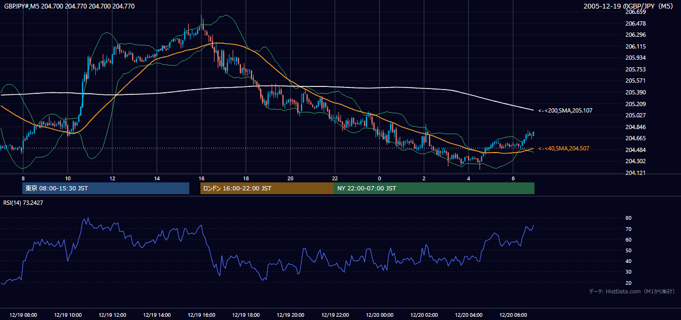This screenshot has width=681, height=320.
Task: Click hour 8 on price chart axis
Action: (23, 178)
